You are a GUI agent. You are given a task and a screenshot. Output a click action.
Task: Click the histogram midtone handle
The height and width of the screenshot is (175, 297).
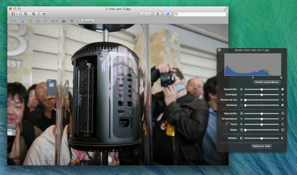(x=253, y=77)
